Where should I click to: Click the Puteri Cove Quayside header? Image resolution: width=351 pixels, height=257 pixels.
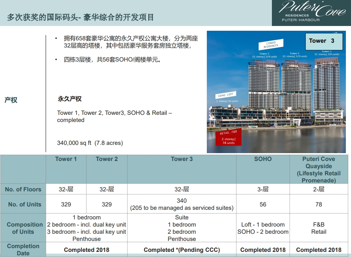pyautogui.click(x=318, y=170)
